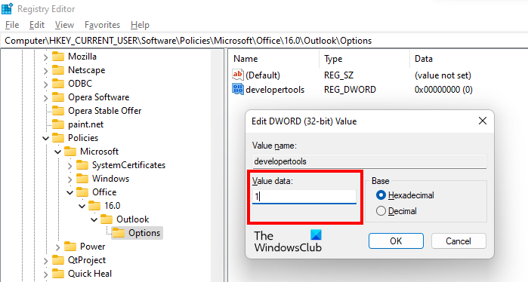Select the Options folder icon in tree
Screen dimensions: 528x282
pos(119,233)
